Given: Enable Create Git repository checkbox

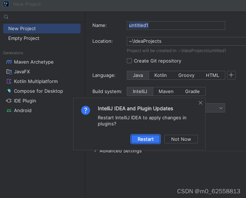Looking at the screenshot, I should (129, 61).
